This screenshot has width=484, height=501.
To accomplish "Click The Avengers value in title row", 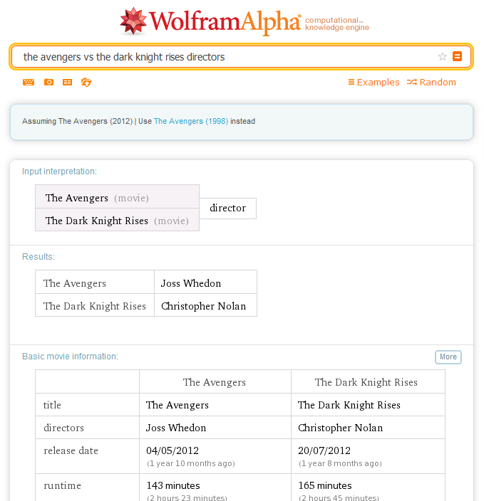I will [x=177, y=405].
